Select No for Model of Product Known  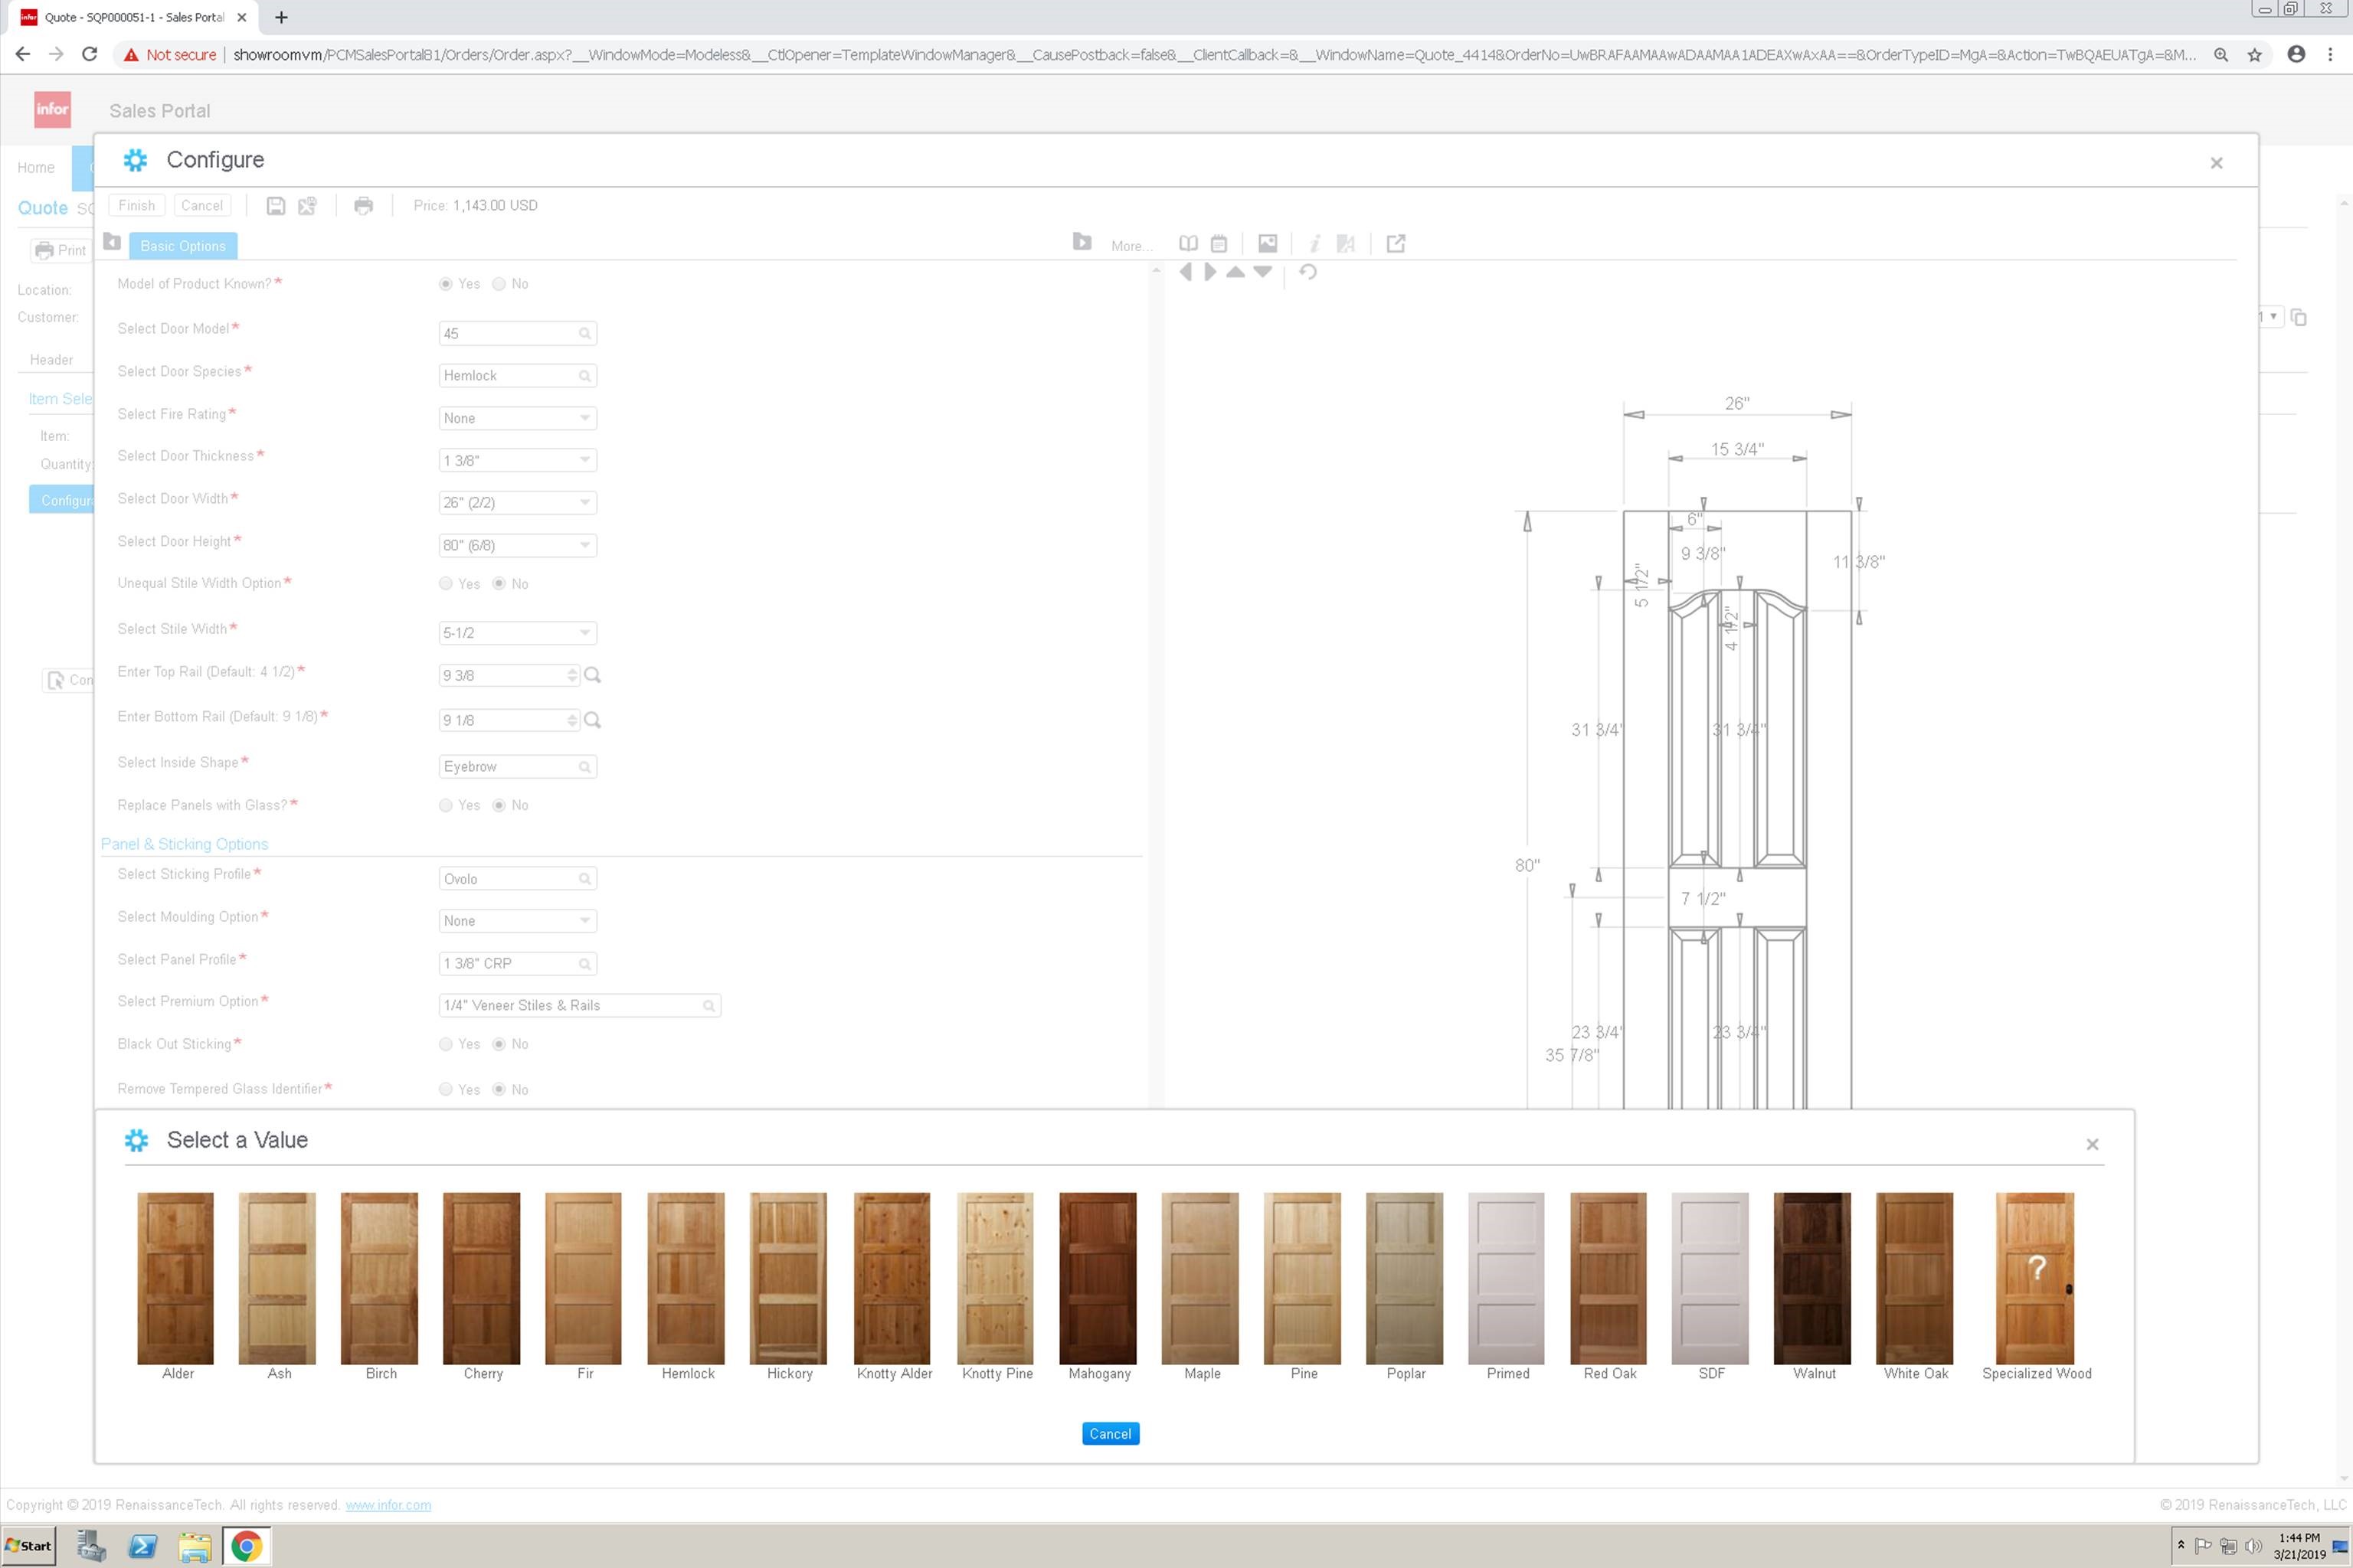pos(499,284)
